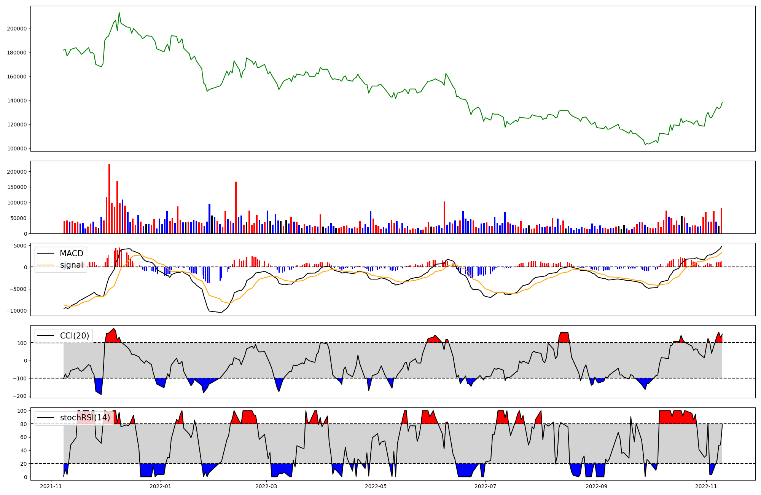Click the 2022-09 x-axis tick label
This screenshot has width=761, height=495.
point(596,486)
